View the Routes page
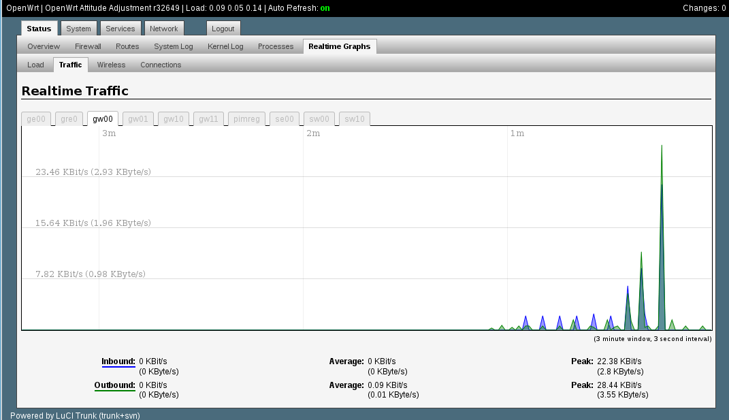729x420 pixels. click(127, 46)
